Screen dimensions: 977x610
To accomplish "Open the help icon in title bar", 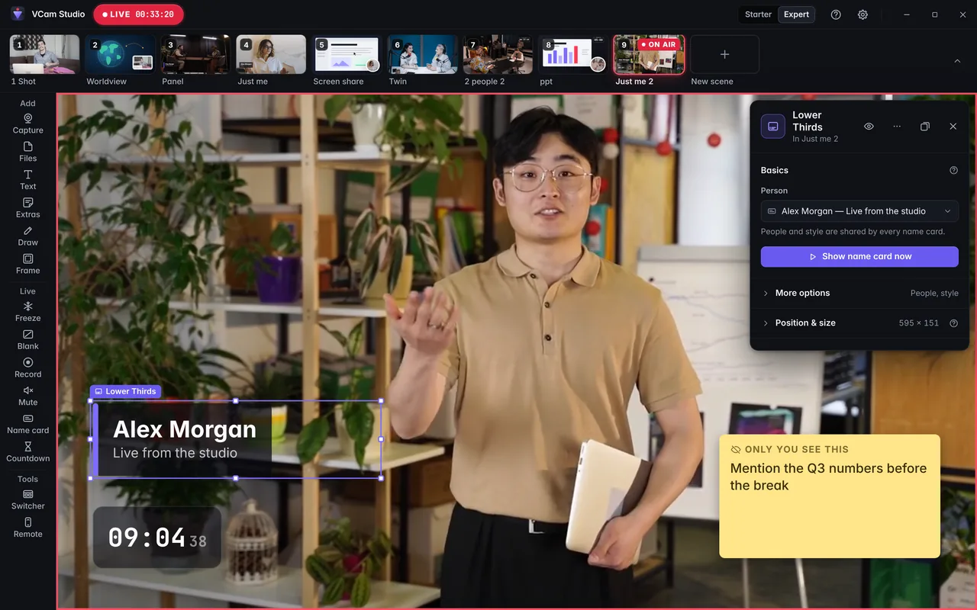I will pyautogui.click(x=836, y=14).
